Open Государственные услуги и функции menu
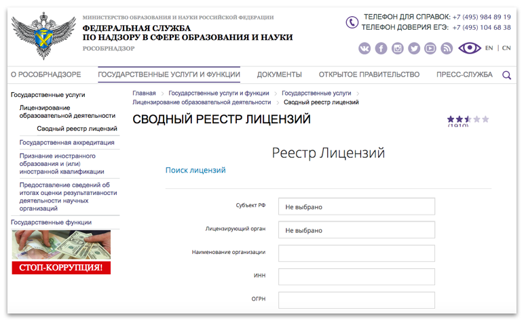This screenshot has height=323, width=526. tap(169, 74)
